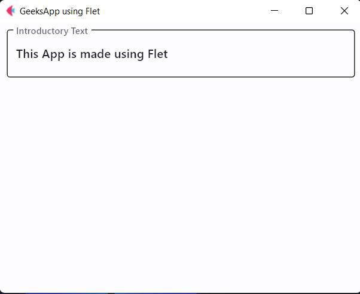Click the word "using" in the window title
The width and height of the screenshot is (360, 294).
coord(73,11)
